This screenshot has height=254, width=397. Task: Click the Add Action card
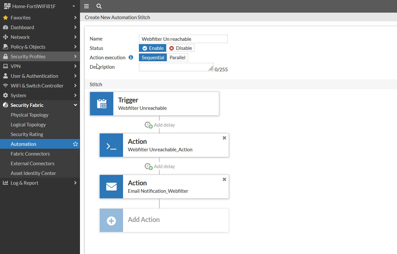(x=164, y=220)
